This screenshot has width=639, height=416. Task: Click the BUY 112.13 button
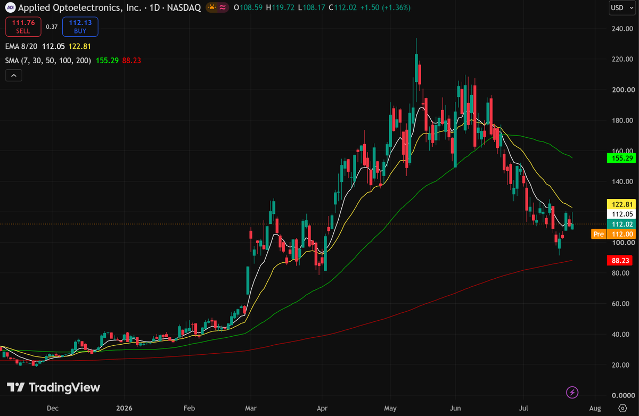[x=79, y=27]
